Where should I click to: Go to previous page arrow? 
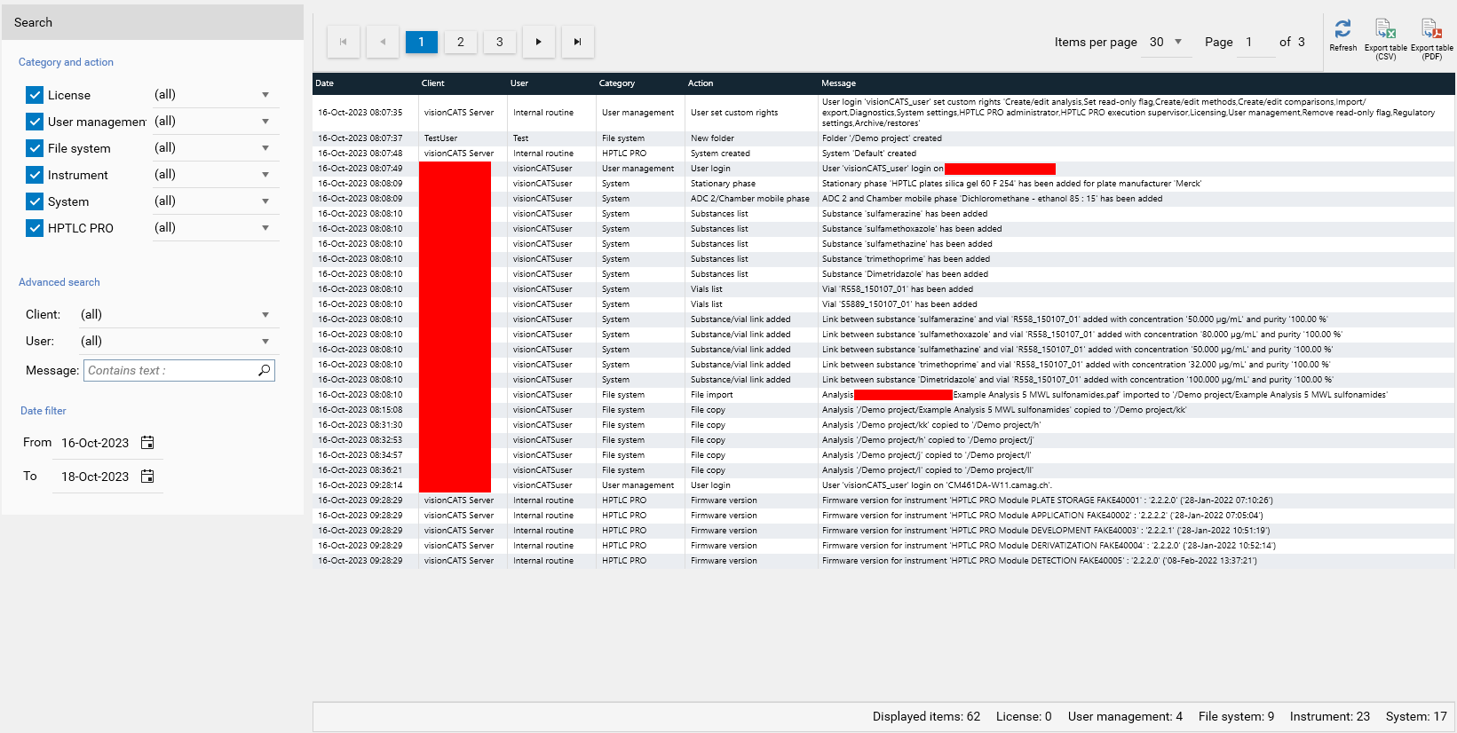coord(383,42)
